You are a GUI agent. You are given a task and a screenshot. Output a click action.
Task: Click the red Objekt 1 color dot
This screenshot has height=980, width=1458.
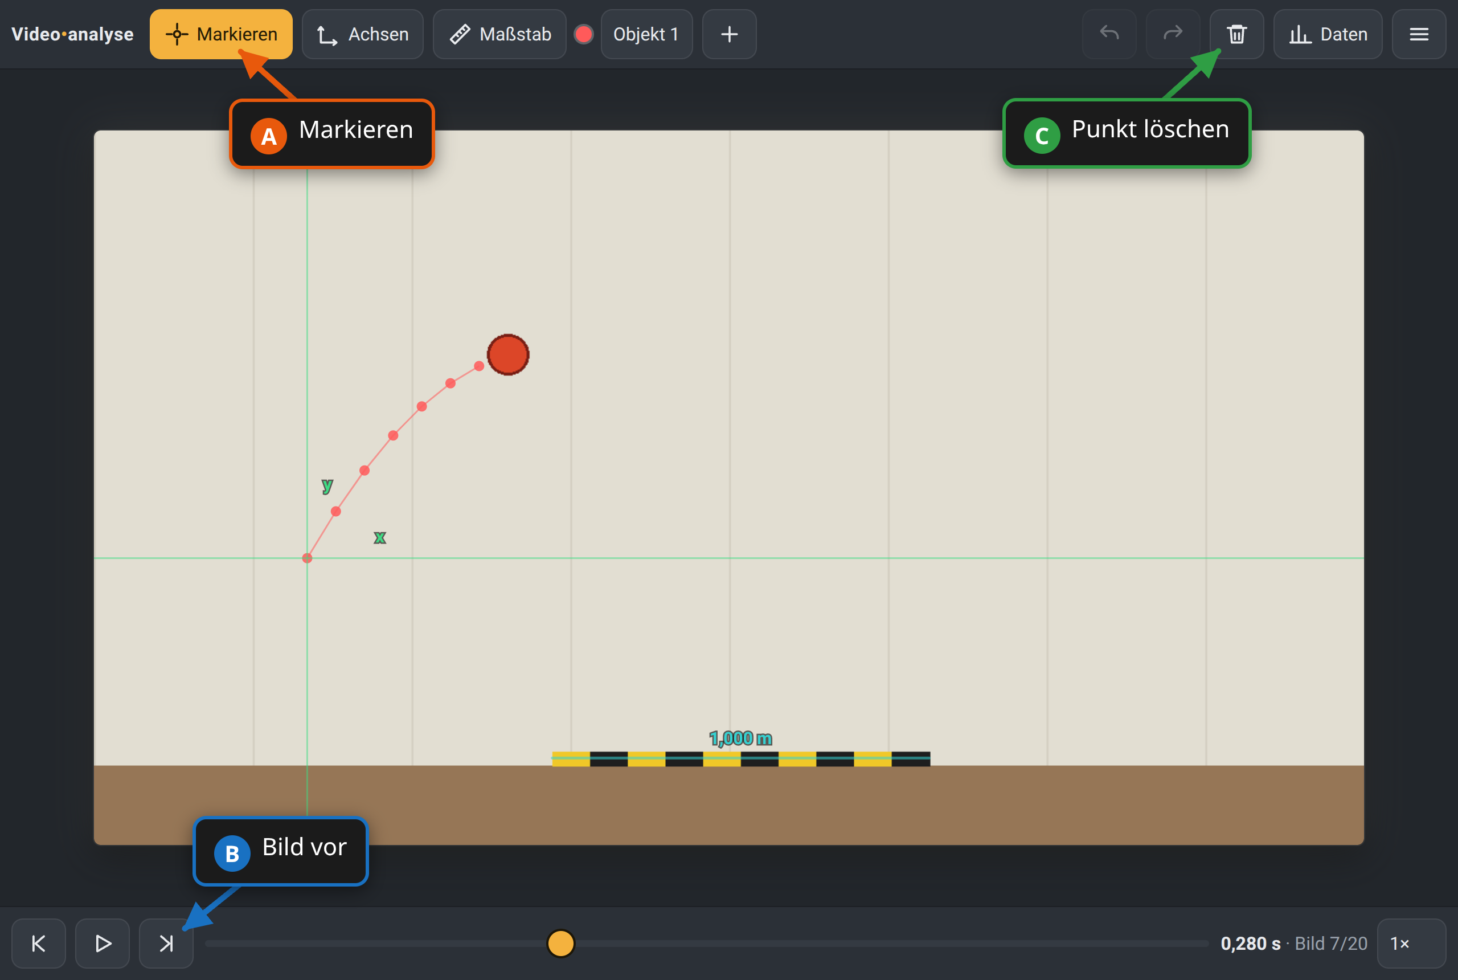click(x=583, y=34)
